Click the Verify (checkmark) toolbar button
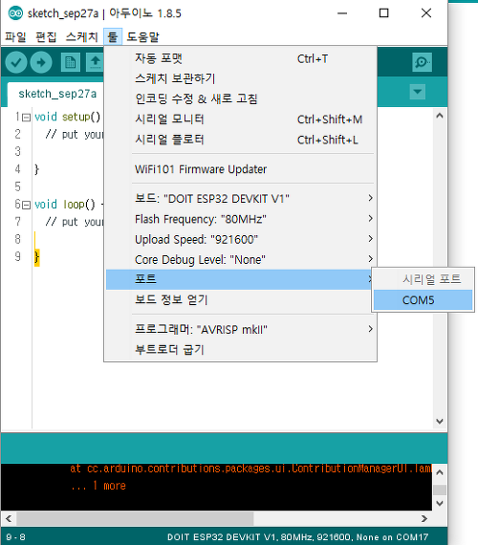The height and width of the screenshot is (545, 478). 16,62
